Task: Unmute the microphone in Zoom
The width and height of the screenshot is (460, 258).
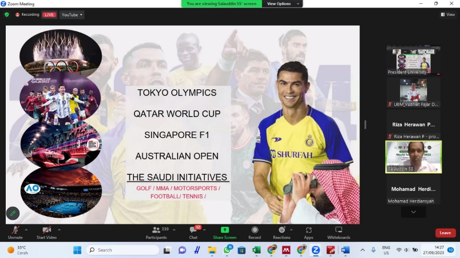Action: point(15,233)
